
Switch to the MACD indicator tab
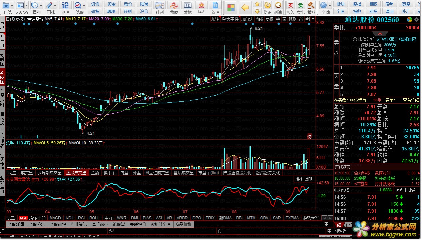click(x=55, y=218)
